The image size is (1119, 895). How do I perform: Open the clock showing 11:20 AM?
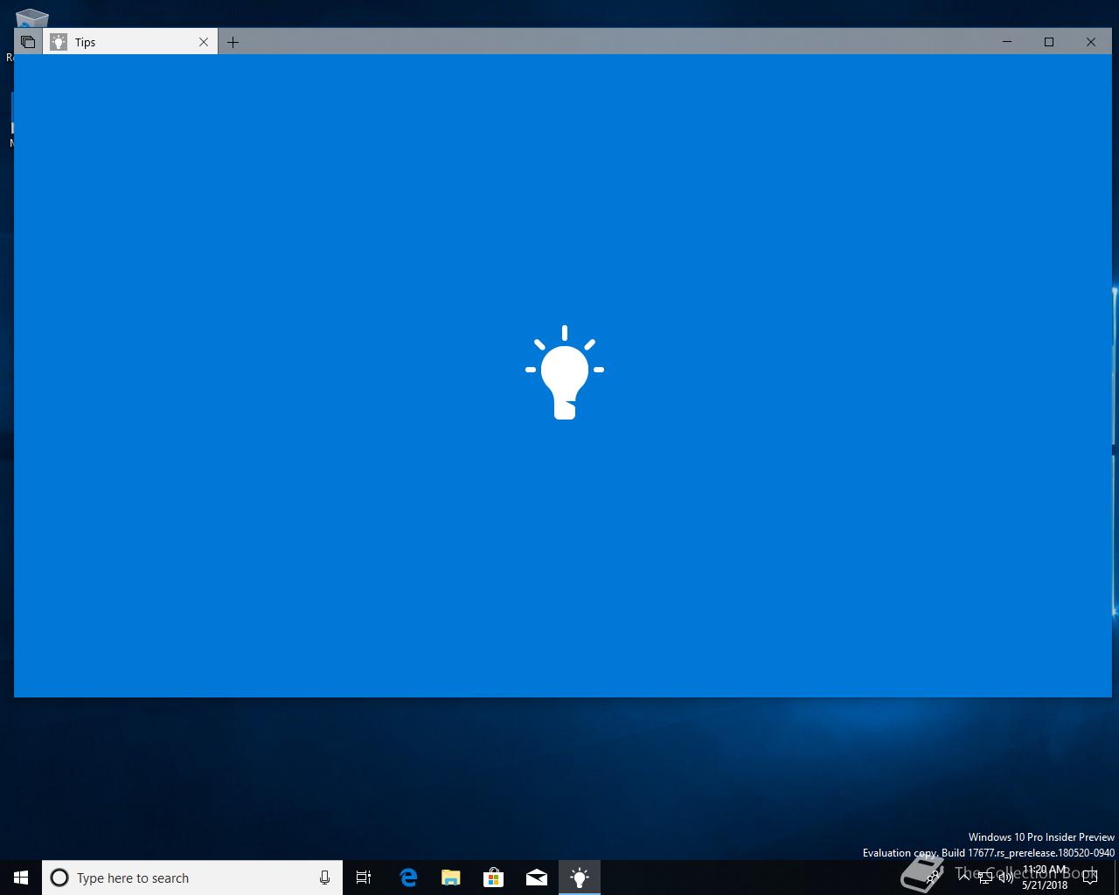pos(1045,878)
